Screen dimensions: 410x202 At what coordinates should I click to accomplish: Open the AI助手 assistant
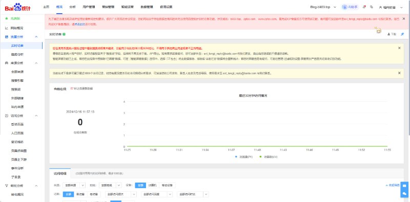tap(350, 7)
